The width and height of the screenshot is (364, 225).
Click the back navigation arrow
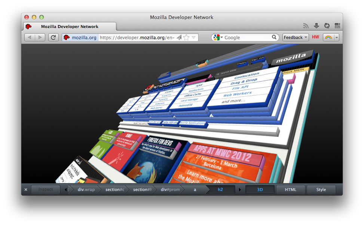click(x=29, y=37)
